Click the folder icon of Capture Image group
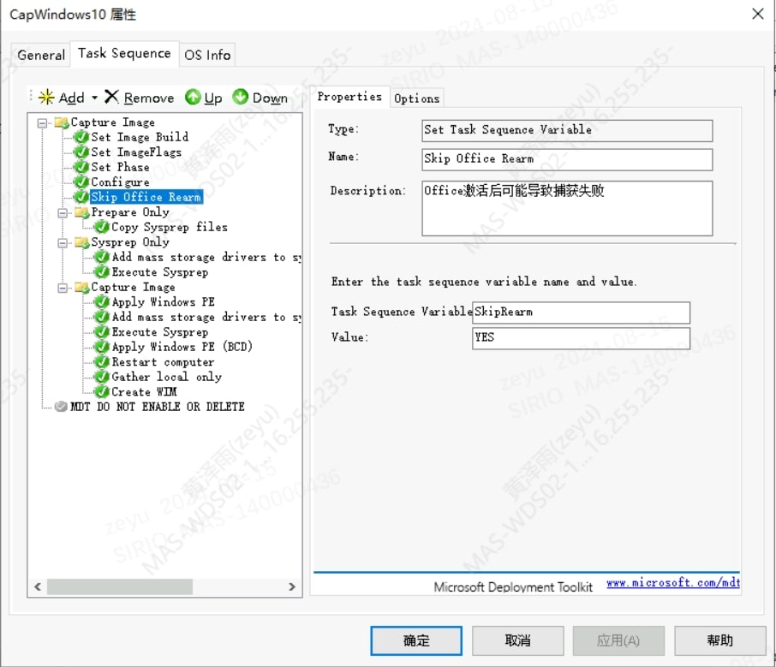 click(63, 122)
